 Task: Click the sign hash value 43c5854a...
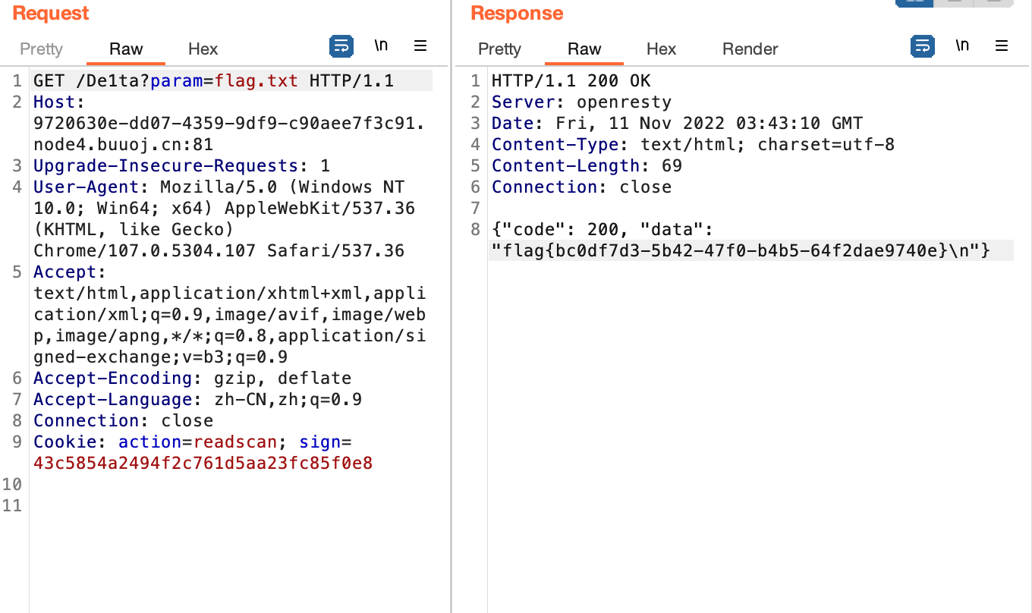(x=203, y=463)
